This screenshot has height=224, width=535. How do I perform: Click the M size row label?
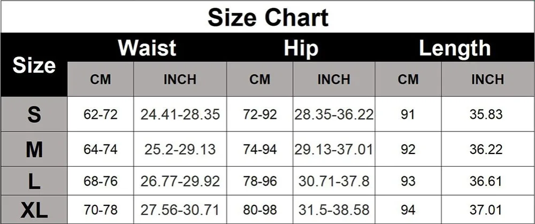click(x=34, y=149)
